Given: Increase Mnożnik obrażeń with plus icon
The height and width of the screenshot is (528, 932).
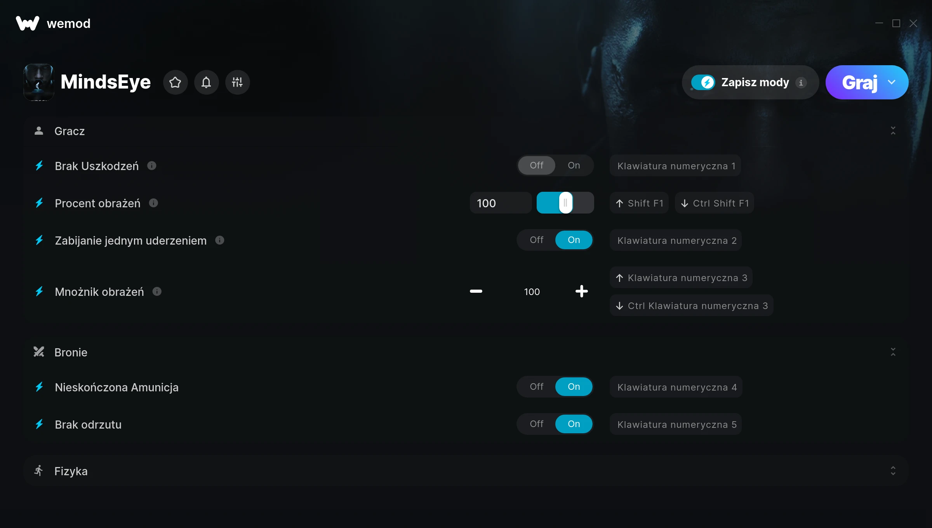Looking at the screenshot, I should (581, 291).
